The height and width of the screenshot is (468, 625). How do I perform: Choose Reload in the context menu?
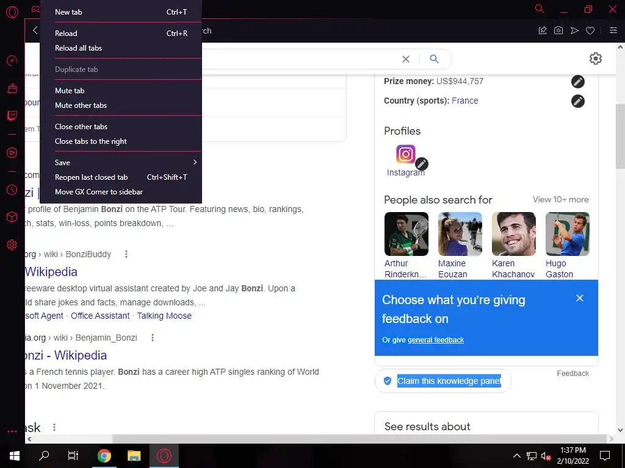coord(121,34)
